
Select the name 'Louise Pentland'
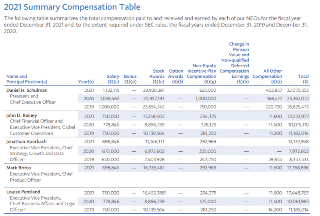pyautogui.click(x=23, y=192)
